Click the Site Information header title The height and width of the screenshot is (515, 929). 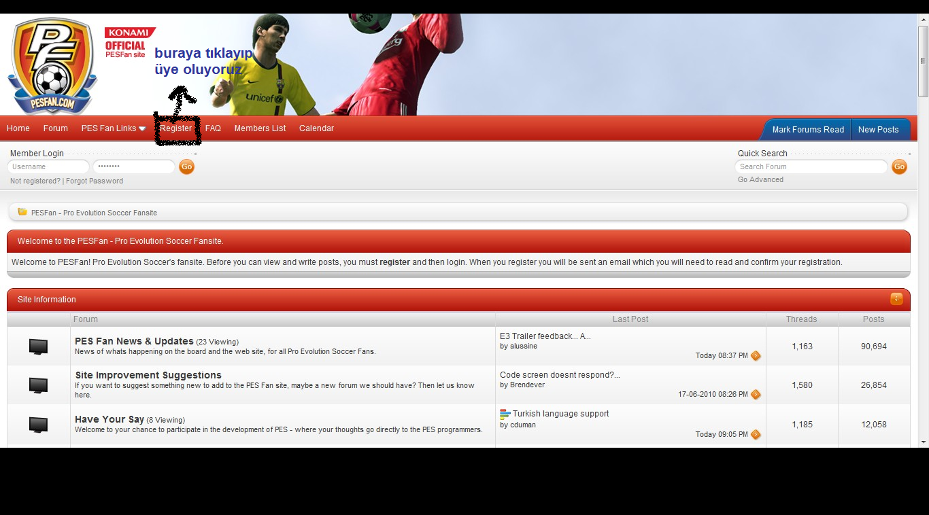[47, 300]
